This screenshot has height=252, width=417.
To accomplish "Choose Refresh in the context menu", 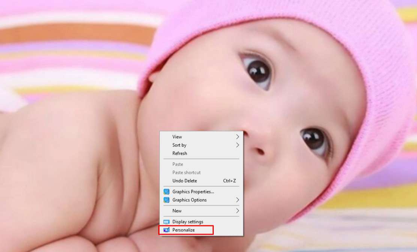I will coord(201,153).
